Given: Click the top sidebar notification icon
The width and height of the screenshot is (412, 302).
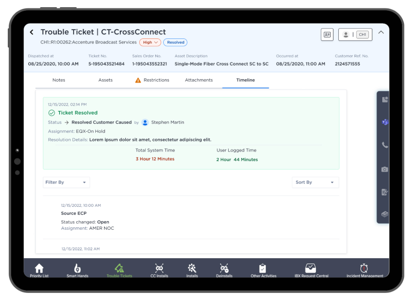Looking at the screenshot, I should pyautogui.click(x=385, y=99).
